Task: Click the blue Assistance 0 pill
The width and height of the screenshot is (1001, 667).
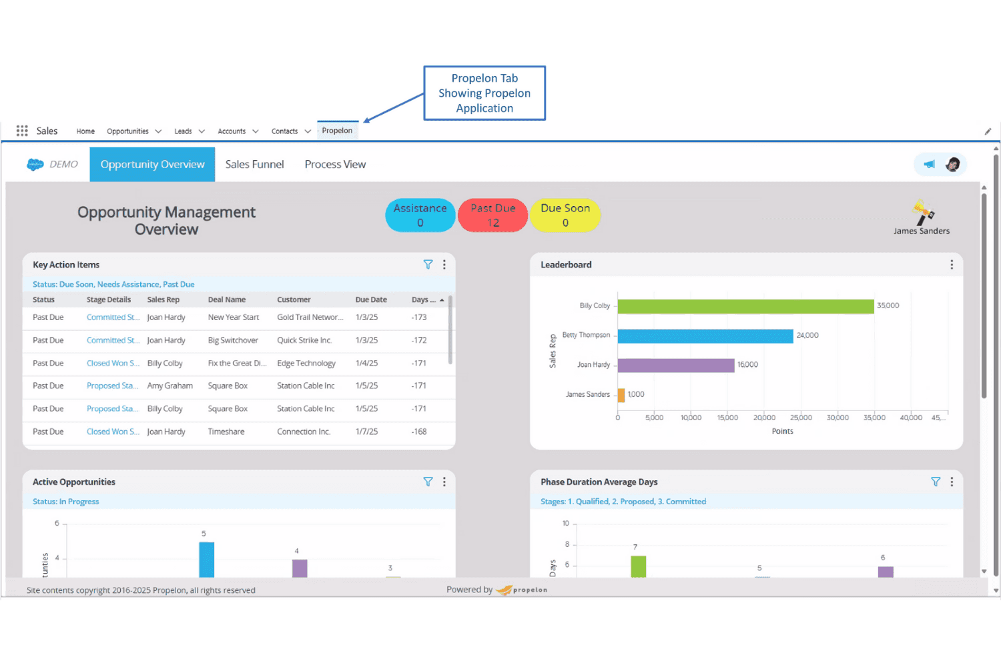Action: (420, 215)
